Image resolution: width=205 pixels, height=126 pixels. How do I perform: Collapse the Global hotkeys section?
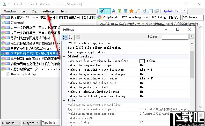[x=64, y=57]
